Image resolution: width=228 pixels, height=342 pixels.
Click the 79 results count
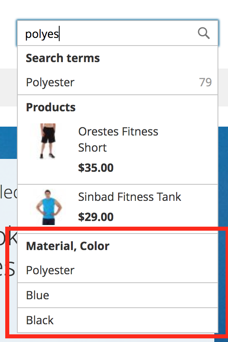coord(205,82)
